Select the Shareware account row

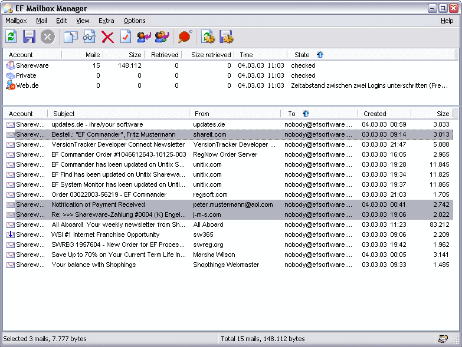point(230,65)
